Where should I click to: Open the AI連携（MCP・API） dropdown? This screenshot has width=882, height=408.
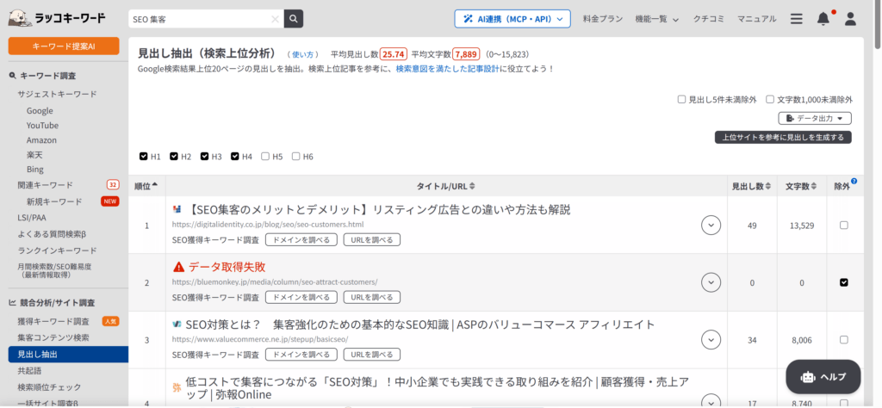(512, 19)
